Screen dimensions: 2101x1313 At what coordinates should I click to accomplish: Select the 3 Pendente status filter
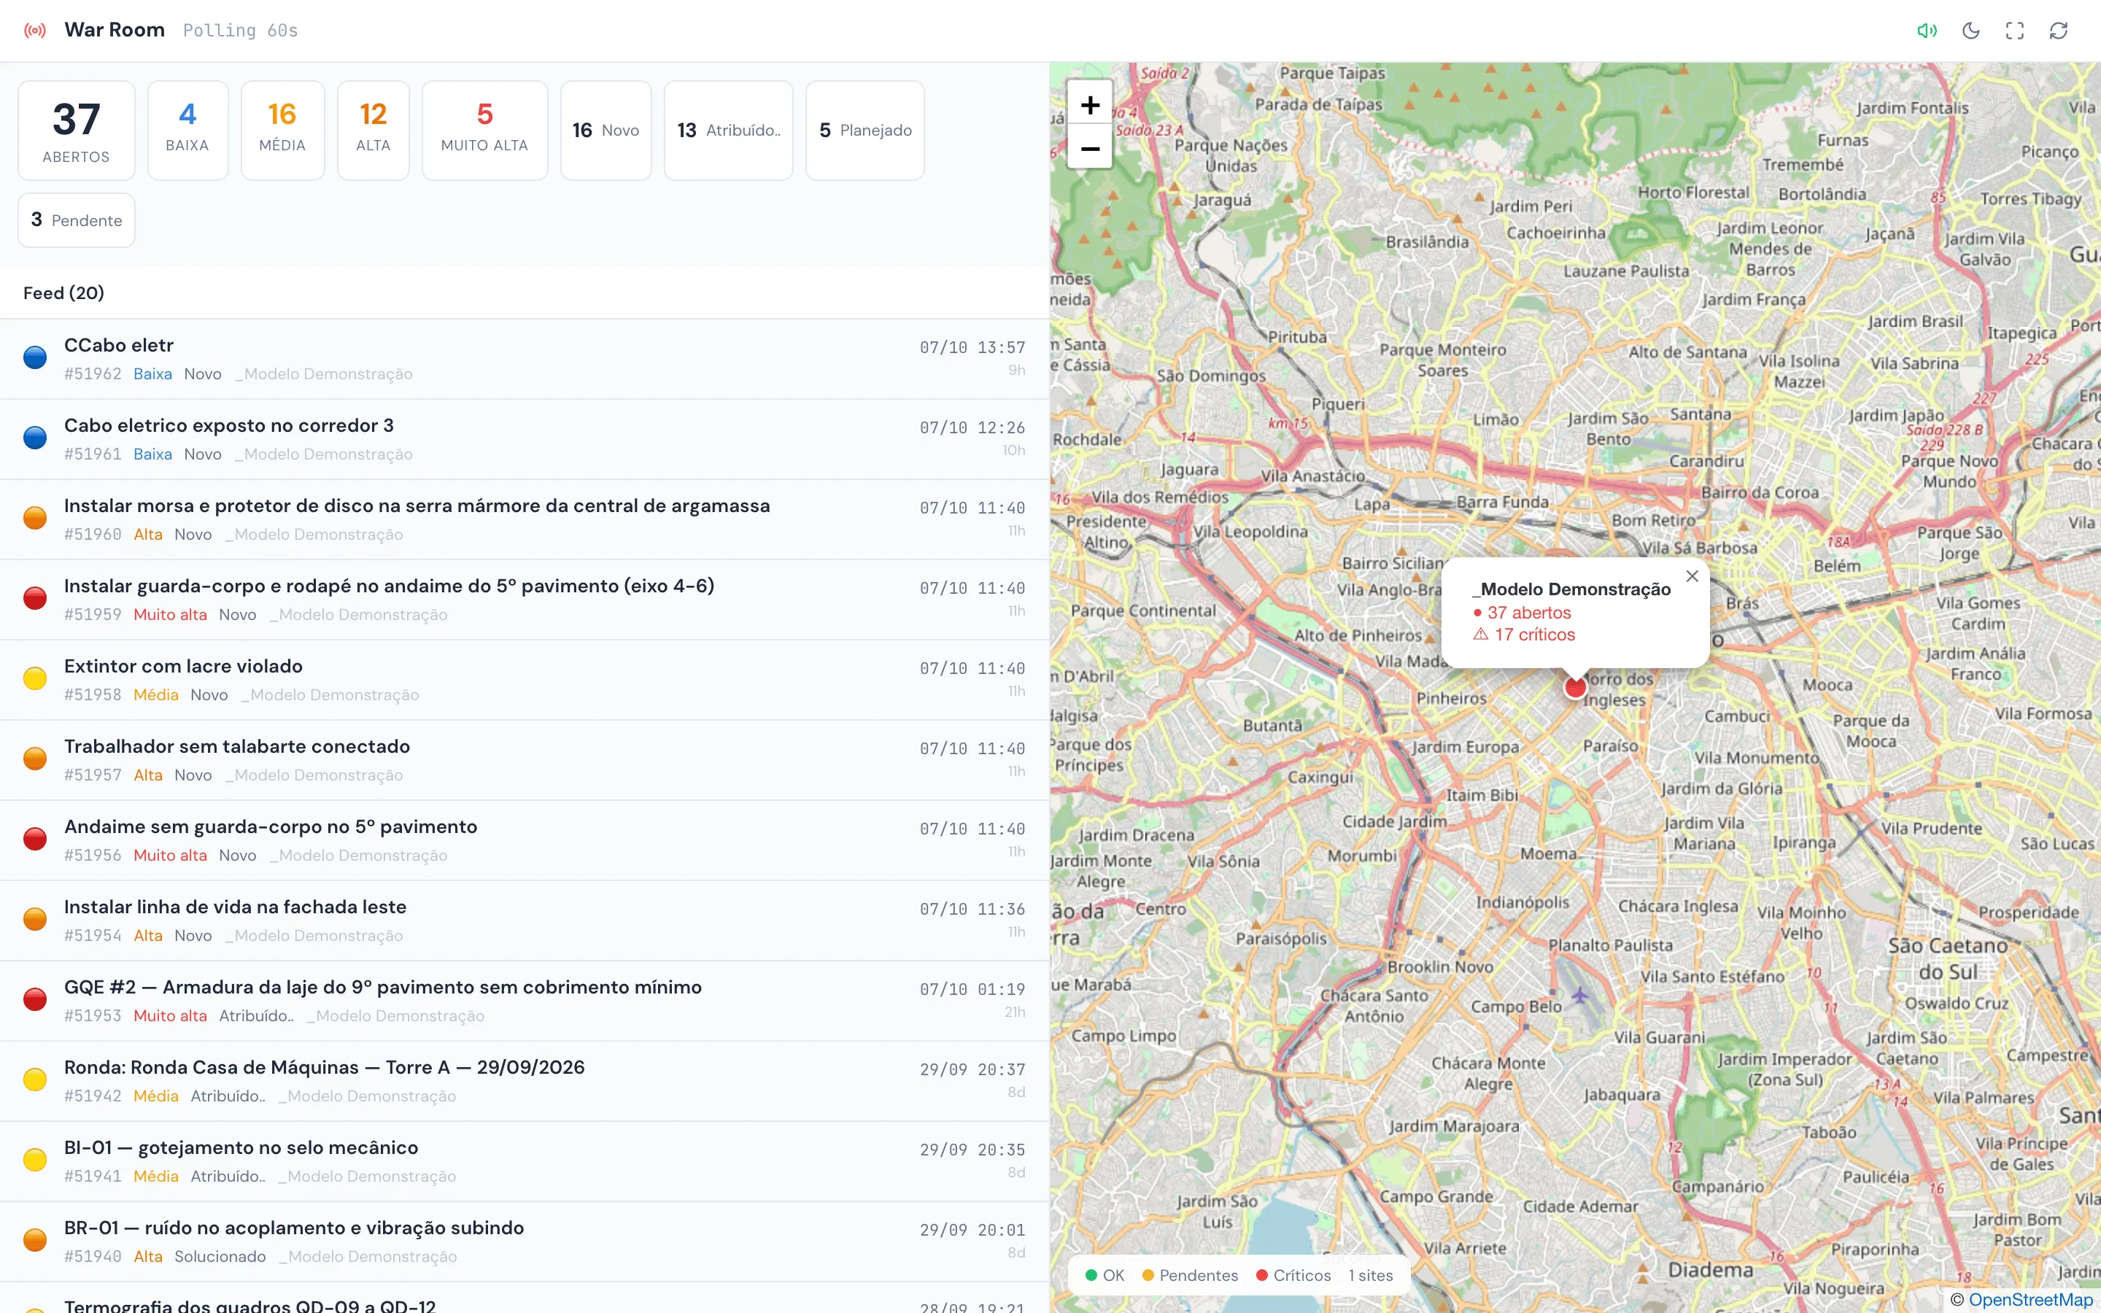[77, 220]
